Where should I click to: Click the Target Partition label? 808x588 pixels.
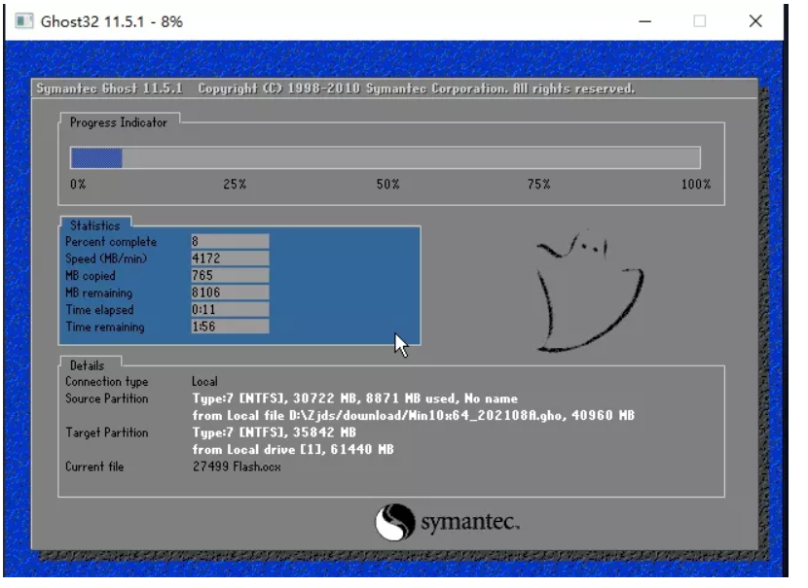[x=107, y=432]
